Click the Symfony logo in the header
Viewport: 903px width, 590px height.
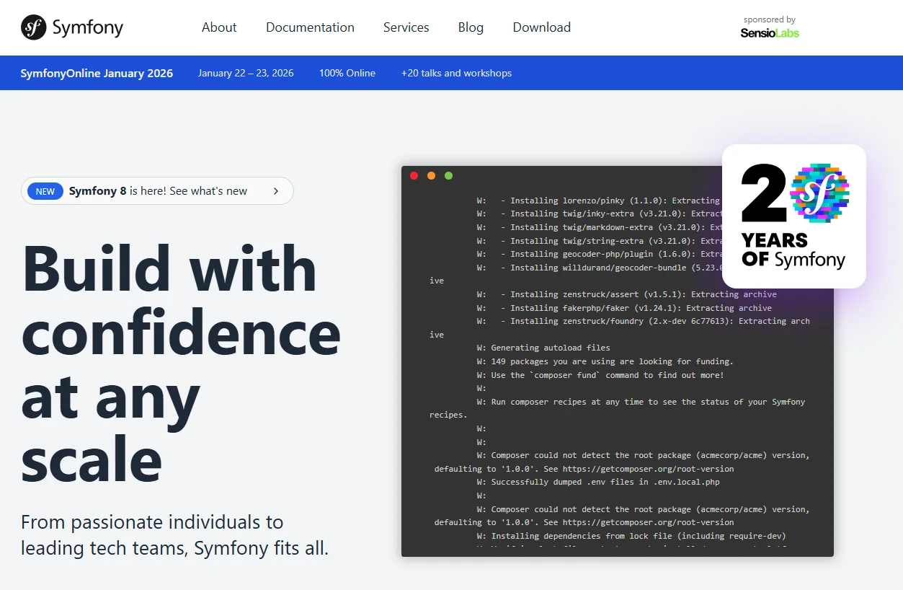(x=71, y=27)
